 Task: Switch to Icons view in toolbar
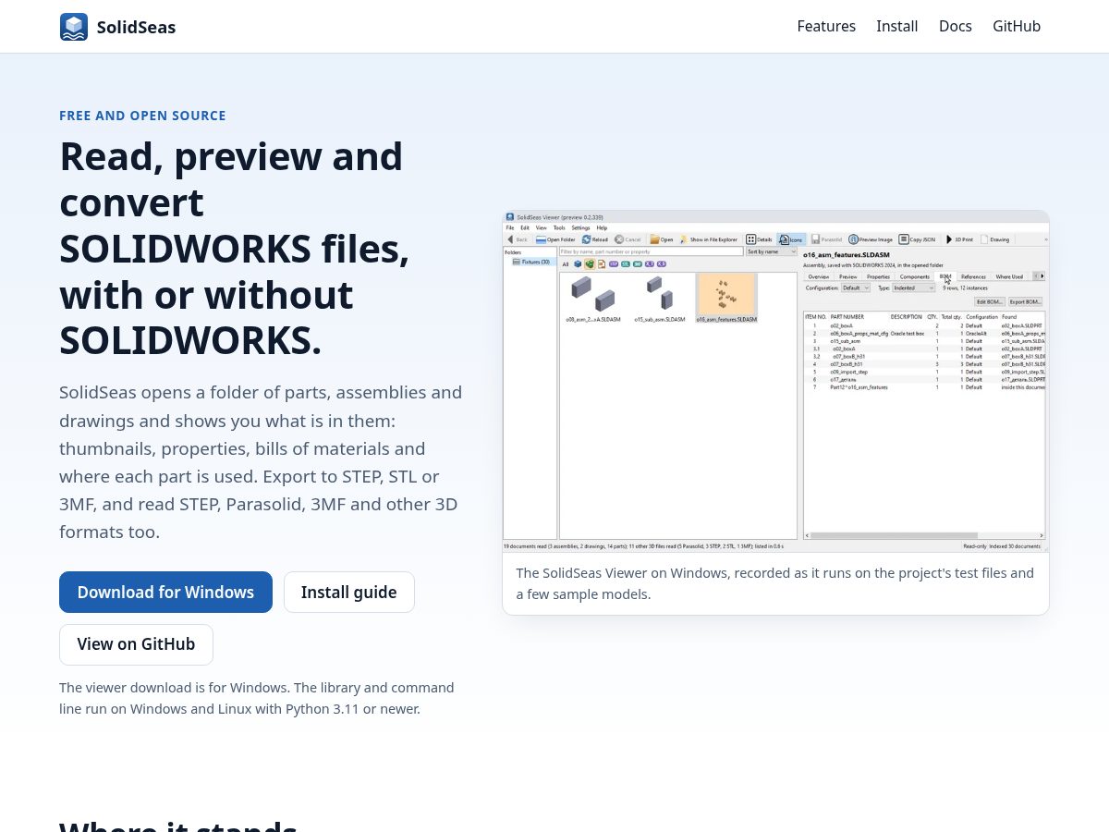790,239
